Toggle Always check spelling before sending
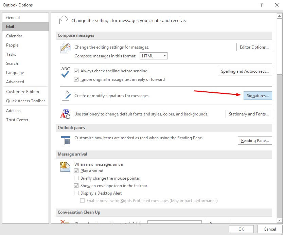283x235 pixels. (x=76, y=71)
